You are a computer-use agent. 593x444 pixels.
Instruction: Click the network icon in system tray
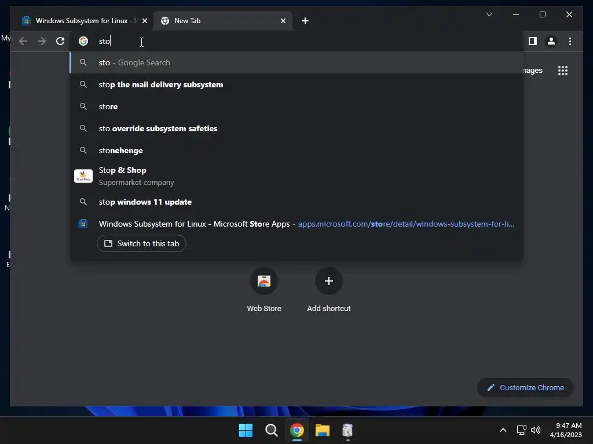point(522,430)
